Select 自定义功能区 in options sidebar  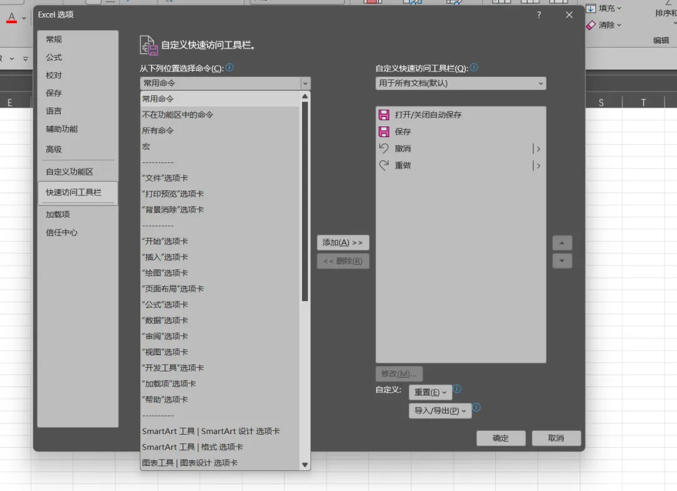pyautogui.click(x=78, y=172)
